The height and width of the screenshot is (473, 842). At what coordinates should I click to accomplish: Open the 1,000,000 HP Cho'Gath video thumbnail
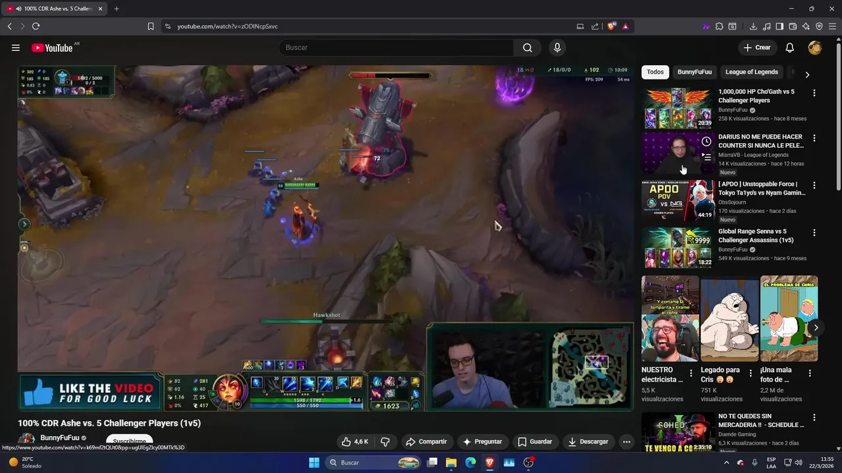677,108
